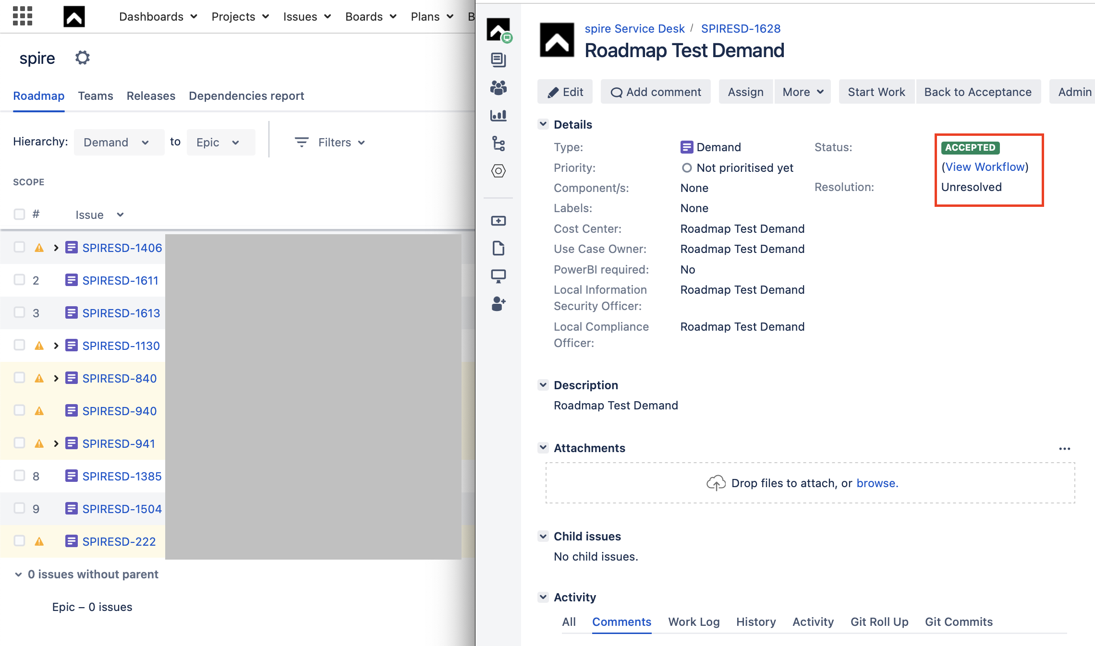The width and height of the screenshot is (1095, 646).
Task: Check the SPIRESD-1130 row checkbox
Action: pos(19,345)
